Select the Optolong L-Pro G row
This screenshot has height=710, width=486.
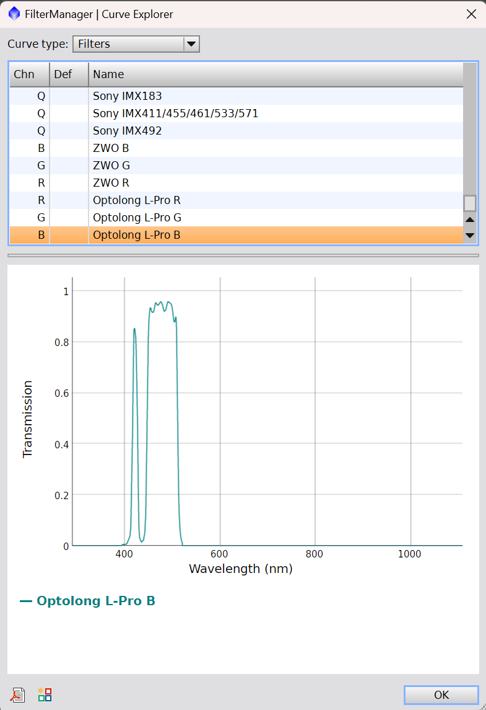click(x=236, y=218)
